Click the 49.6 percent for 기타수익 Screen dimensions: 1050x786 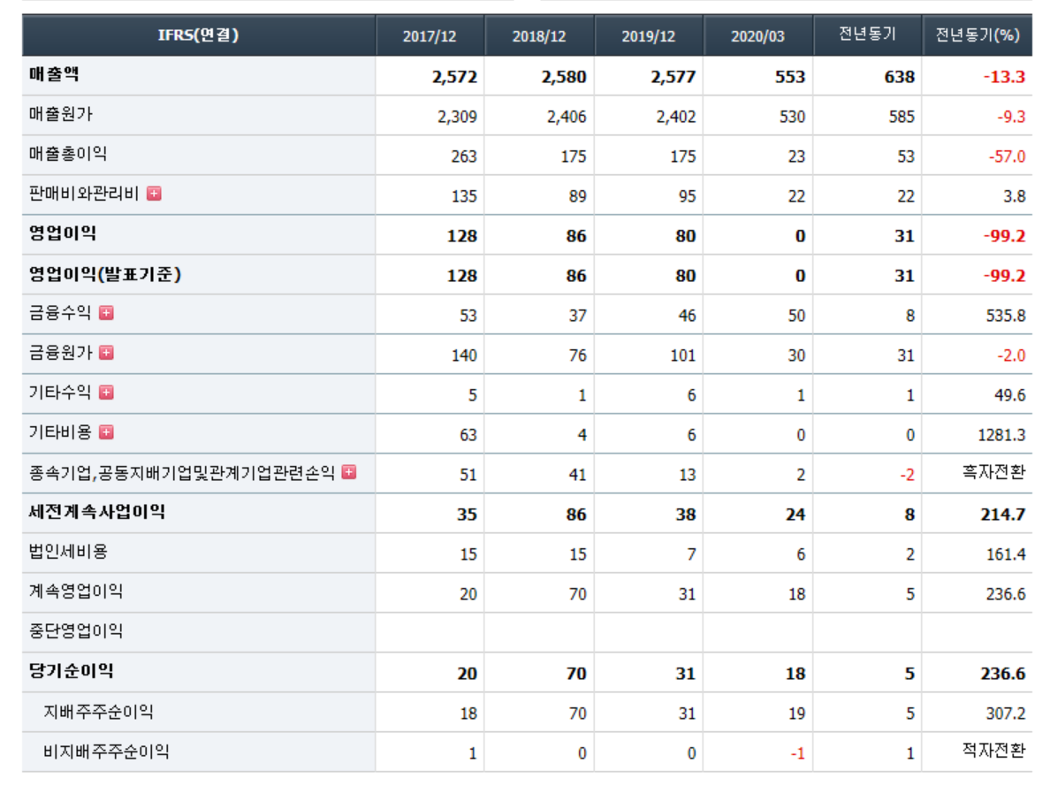coord(1009,396)
